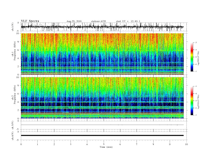This screenshot has width=210, height=162.
Task: Click time axis tick label "9"
Action: [170, 144]
